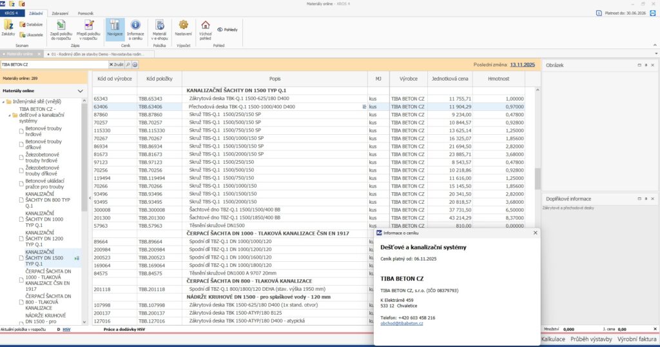
Task: Switch to the Zobrazení ribbon tab
Action: tap(61, 13)
